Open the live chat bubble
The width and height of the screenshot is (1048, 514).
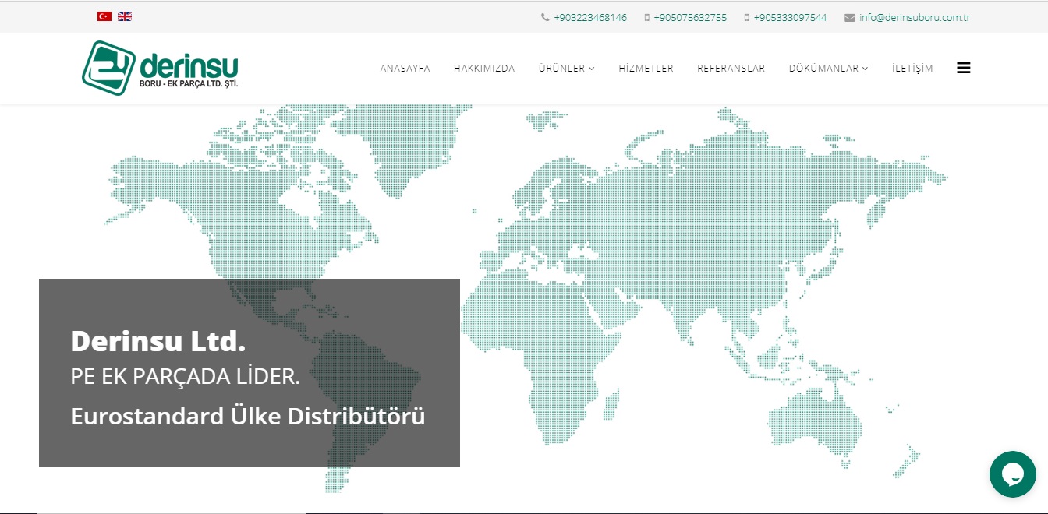tap(1012, 474)
